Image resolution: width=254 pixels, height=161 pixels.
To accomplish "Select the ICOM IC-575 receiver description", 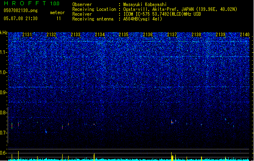I will (x=162, y=14).
